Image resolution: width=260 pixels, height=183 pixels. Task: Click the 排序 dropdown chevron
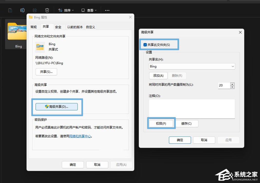point(72,10)
